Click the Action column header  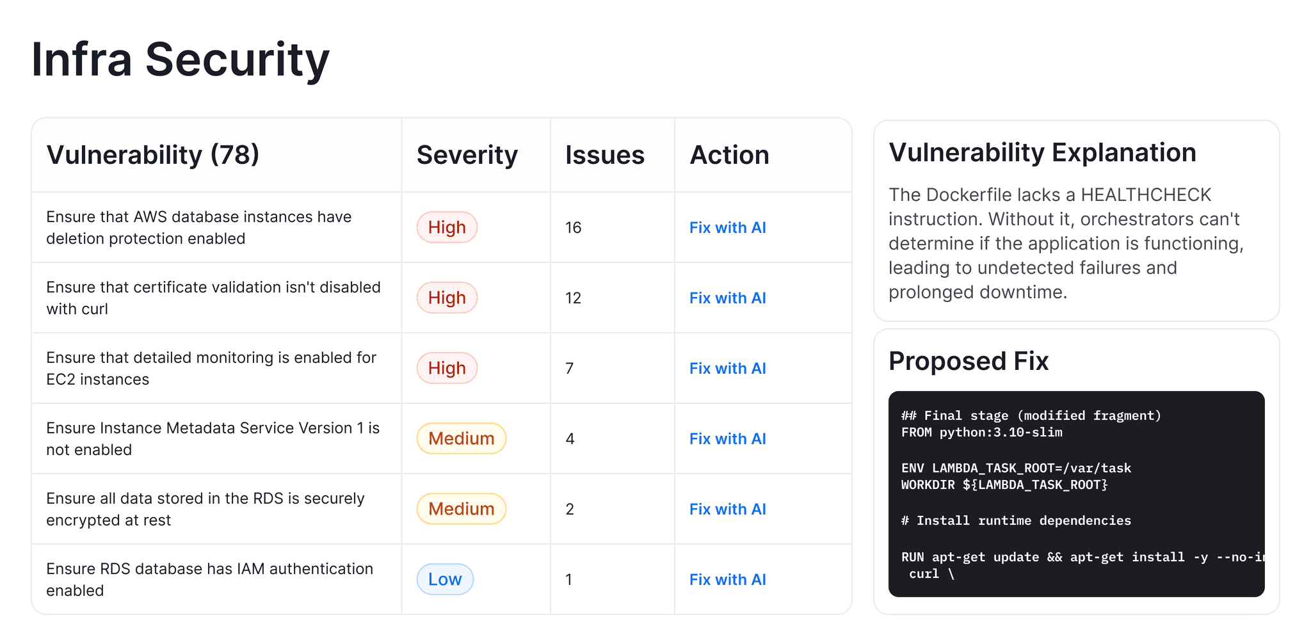[729, 155]
